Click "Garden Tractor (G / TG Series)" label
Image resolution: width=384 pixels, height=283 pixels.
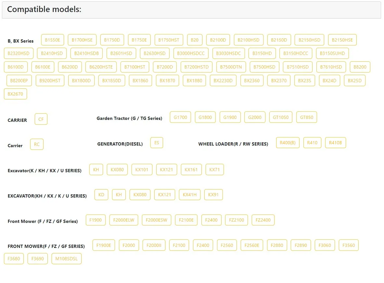[129, 118]
